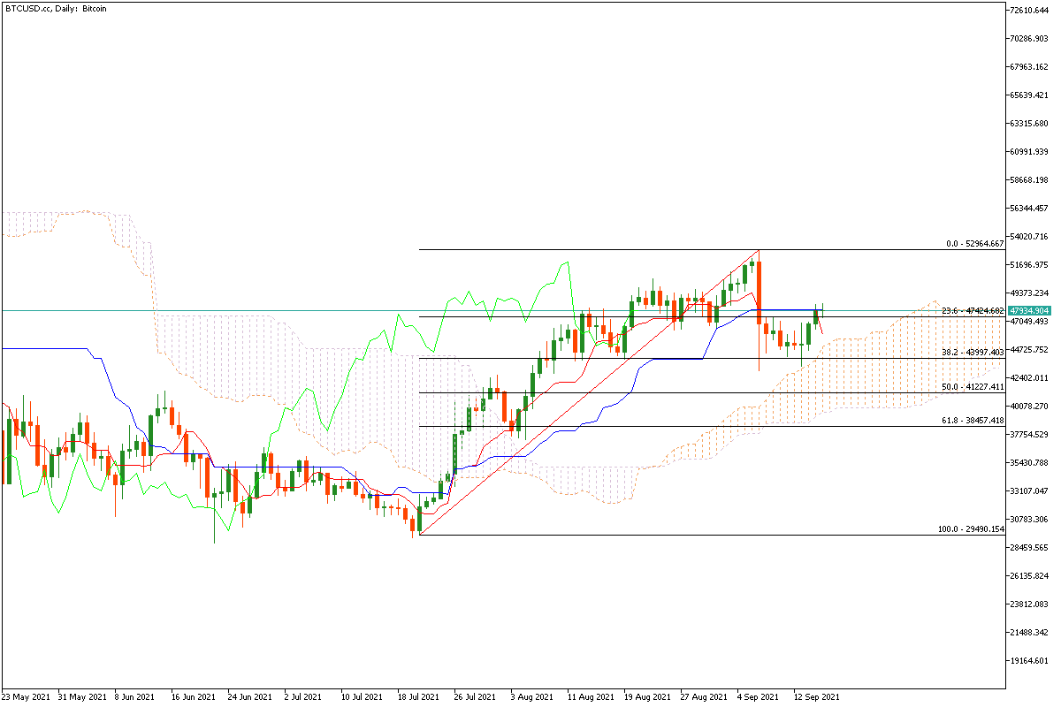Click the 23 May 2021 date label
This screenshot has height=707, width=1061.
point(27,696)
